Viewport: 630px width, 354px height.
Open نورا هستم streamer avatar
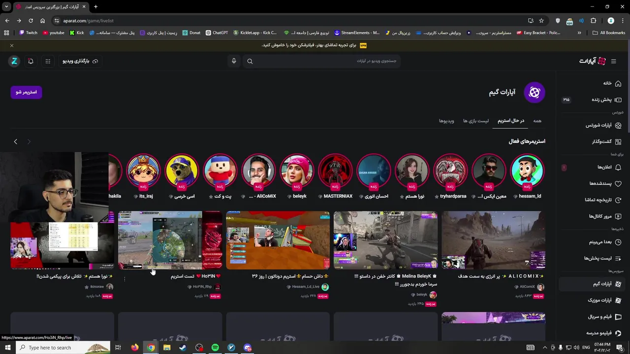[x=412, y=171]
